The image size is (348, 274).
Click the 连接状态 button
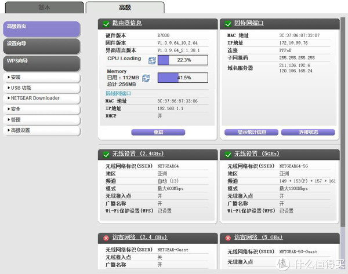pyautogui.click(x=308, y=132)
